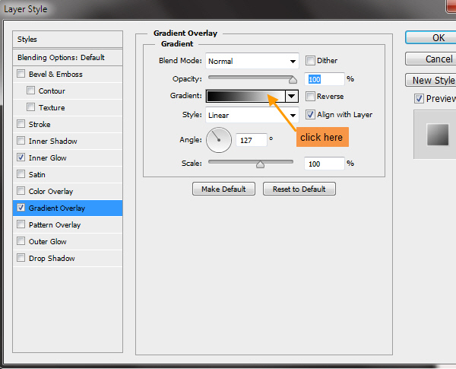Expand the Style Linear dropdown

[x=252, y=115]
